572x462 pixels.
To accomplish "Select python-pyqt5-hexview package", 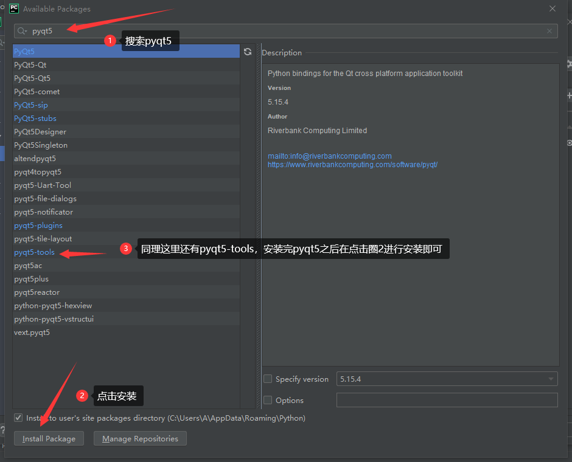I will [126, 305].
